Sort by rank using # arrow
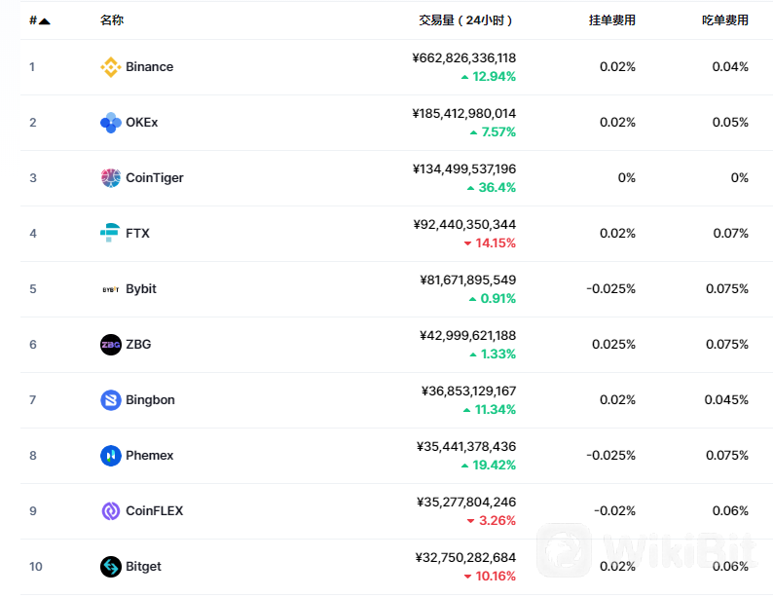 click(x=40, y=20)
